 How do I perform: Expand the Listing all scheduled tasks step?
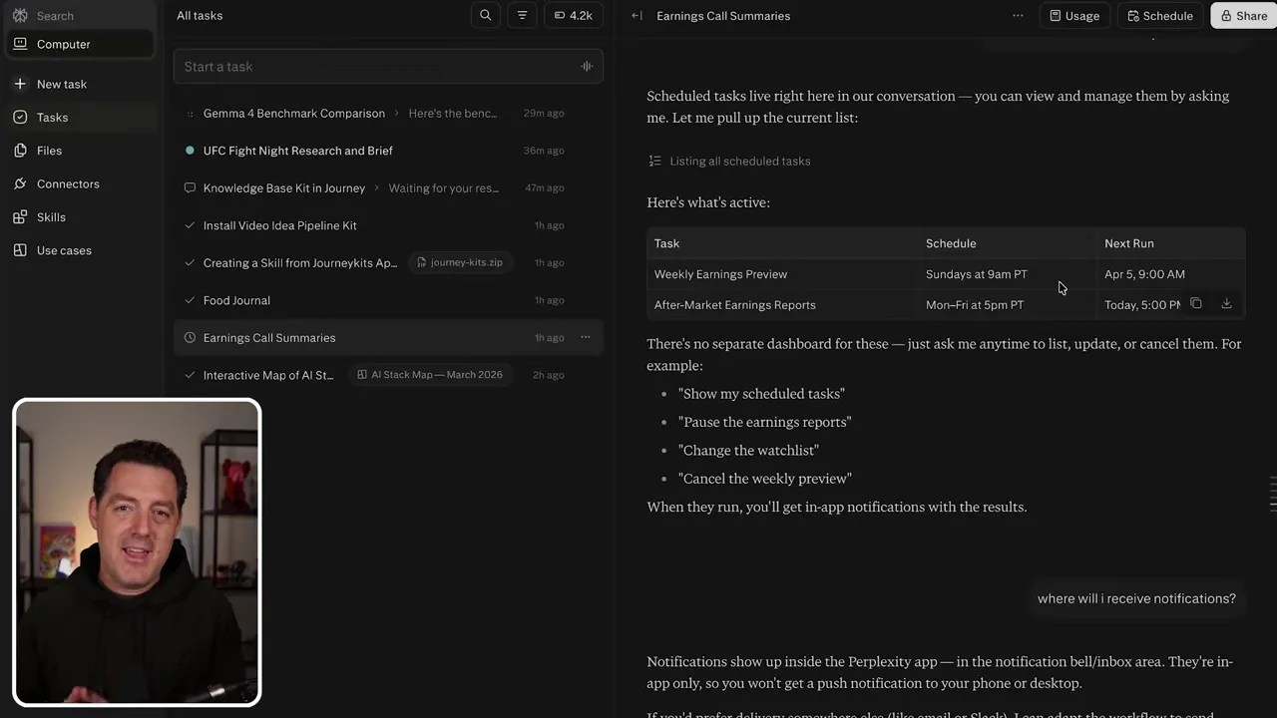(729, 161)
